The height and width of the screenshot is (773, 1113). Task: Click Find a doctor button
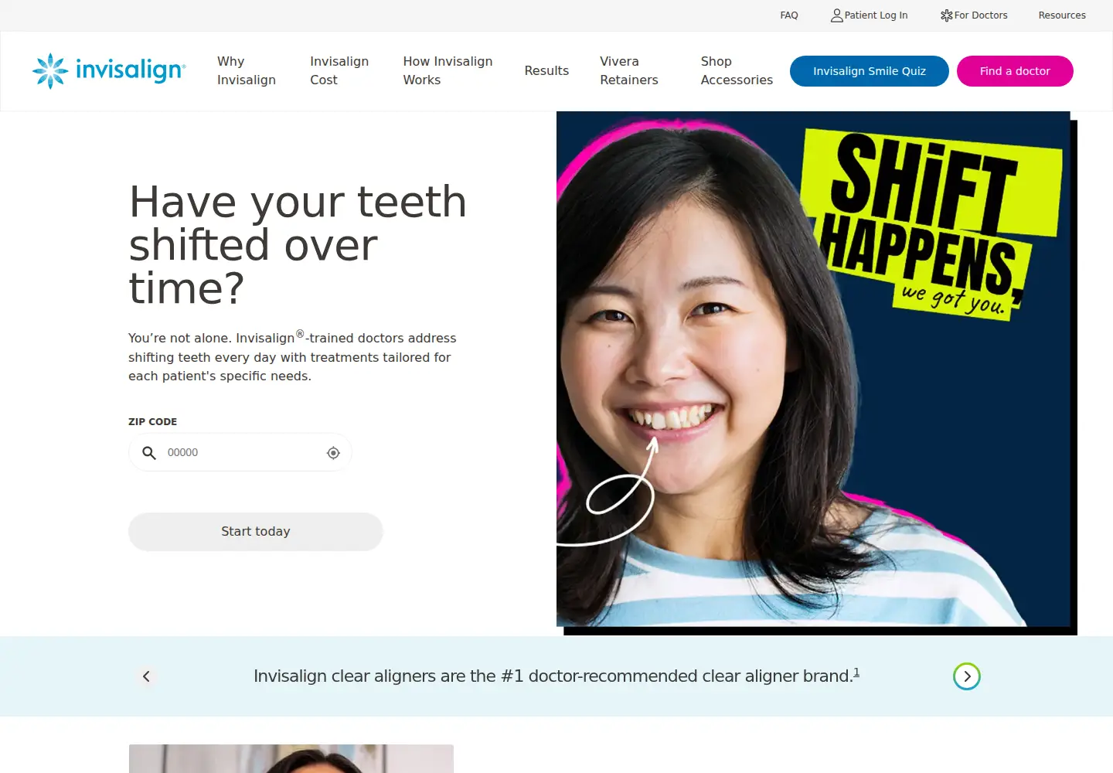pos(1015,71)
